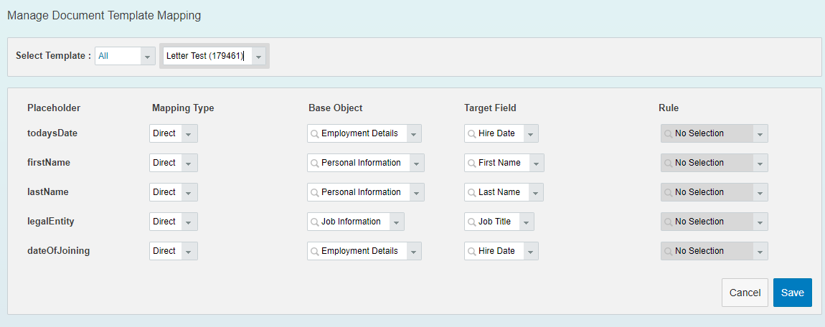Cancel the mapping changes
The image size is (825, 327).
[x=745, y=293]
